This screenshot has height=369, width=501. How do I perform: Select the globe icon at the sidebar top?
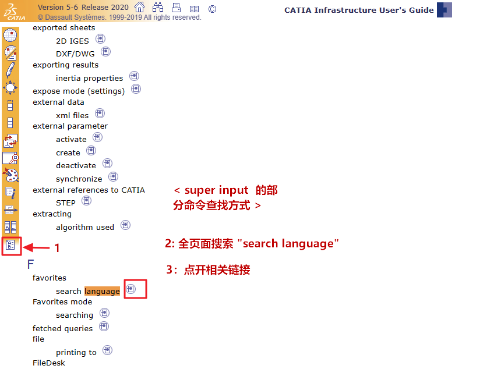12,35
